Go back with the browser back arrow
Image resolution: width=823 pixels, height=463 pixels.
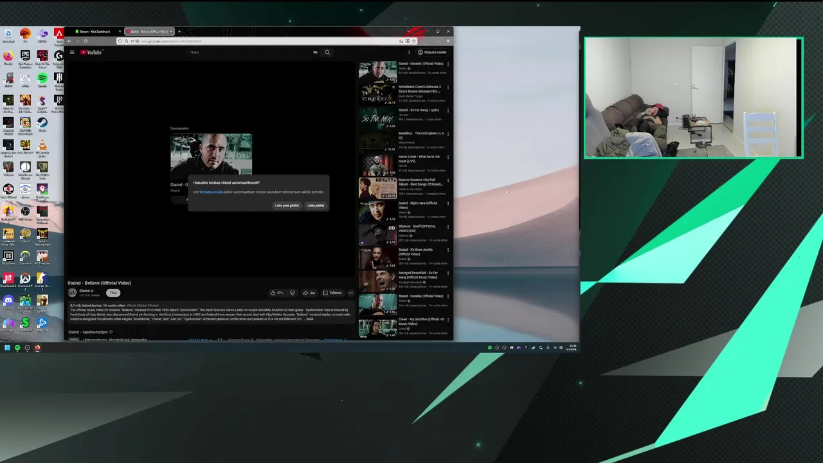(x=69, y=41)
